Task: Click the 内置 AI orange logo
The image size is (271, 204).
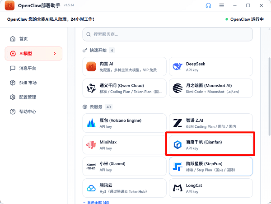Action: tap(91, 66)
